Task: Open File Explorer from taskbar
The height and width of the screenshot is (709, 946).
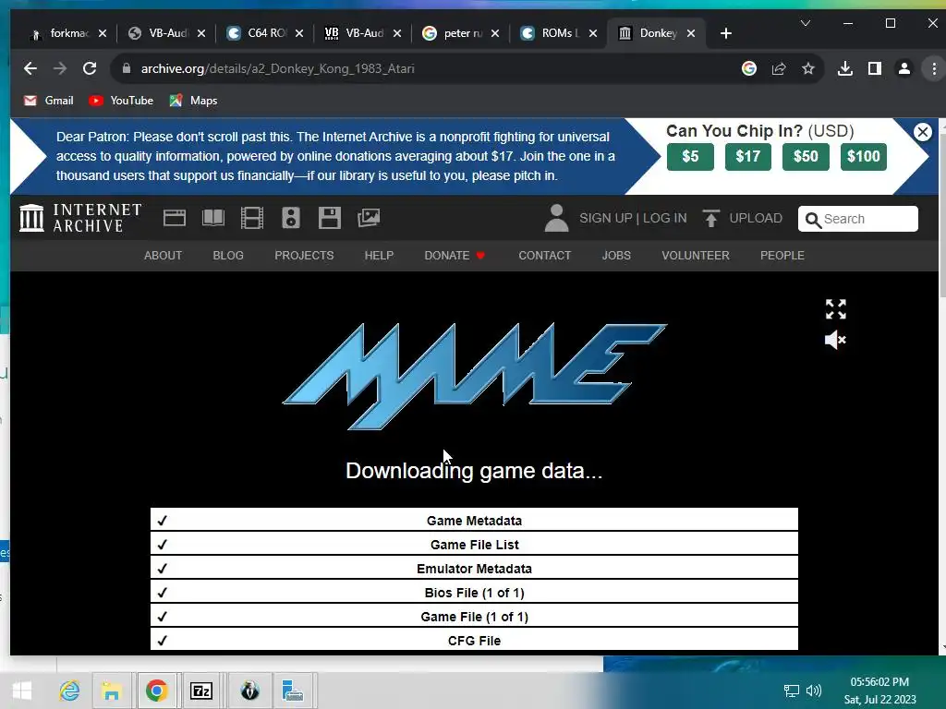Action: click(112, 691)
